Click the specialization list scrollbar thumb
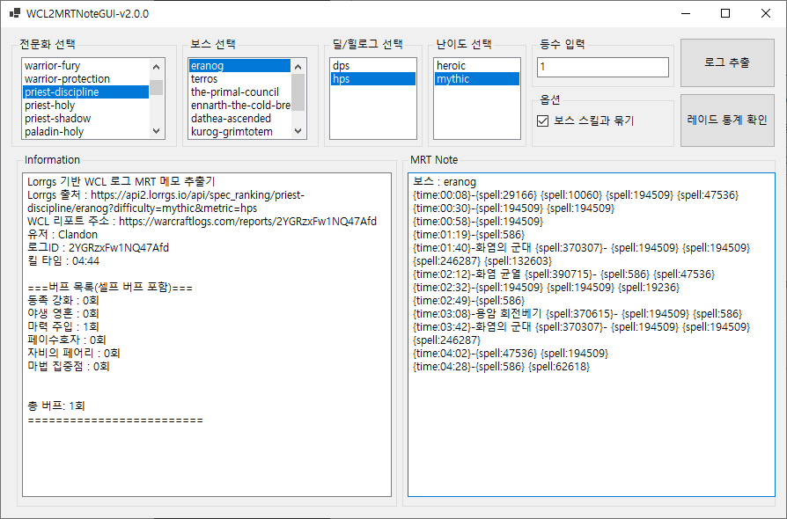This screenshot has width=787, height=519. click(x=156, y=87)
